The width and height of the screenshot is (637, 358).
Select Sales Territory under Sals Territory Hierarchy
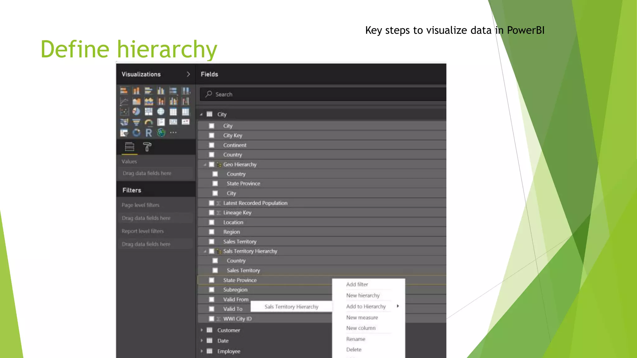pyautogui.click(x=243, y=270)
